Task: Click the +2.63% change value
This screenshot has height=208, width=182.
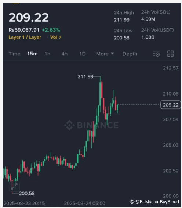Action: coord(51,30)
